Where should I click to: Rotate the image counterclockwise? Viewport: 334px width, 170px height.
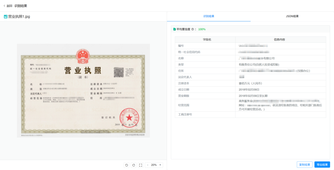click(126, 165)
